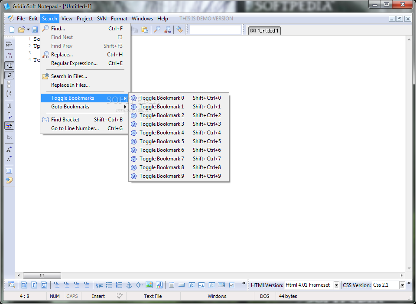
Task: Choose Toggle Bookmark 0 in submenu
Action: [x=179, y=98]
